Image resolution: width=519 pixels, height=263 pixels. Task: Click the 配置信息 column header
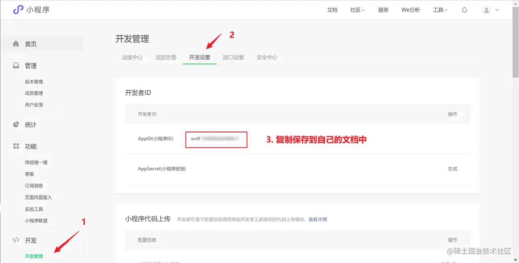pos(147,240)
